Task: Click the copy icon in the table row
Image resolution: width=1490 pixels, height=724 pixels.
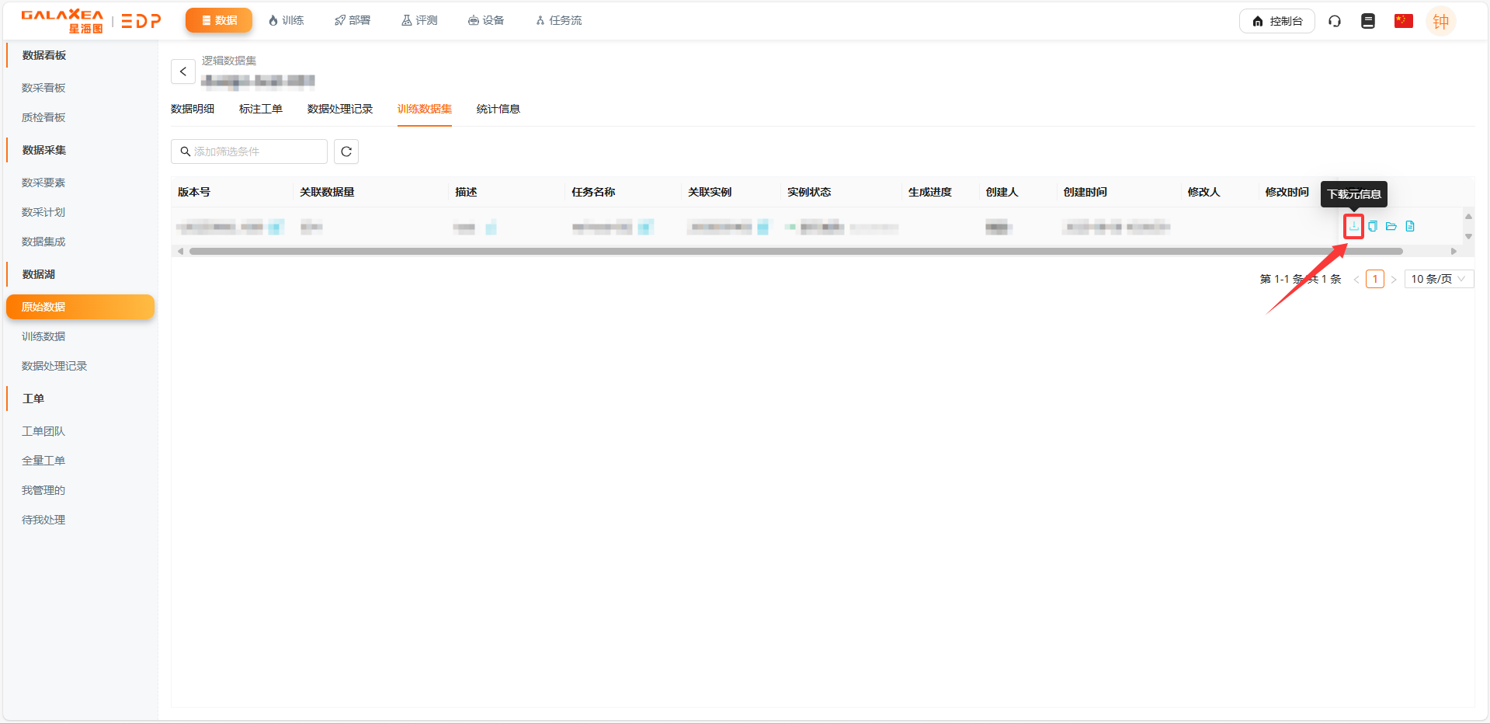Action: 1373,226
